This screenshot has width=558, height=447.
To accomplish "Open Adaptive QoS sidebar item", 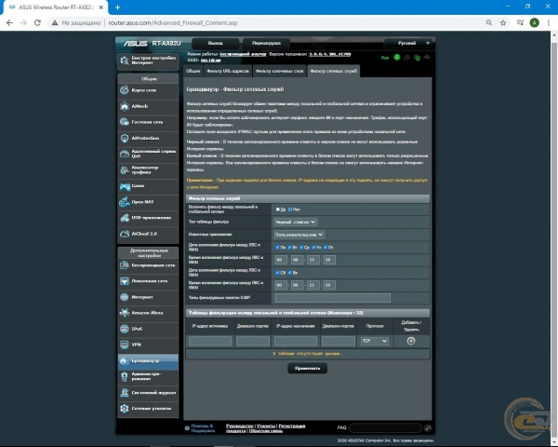I will (x=148, y=154).
